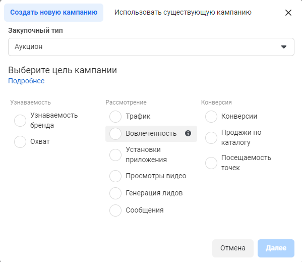Select the Охват objective radio

tap(20, 142)
